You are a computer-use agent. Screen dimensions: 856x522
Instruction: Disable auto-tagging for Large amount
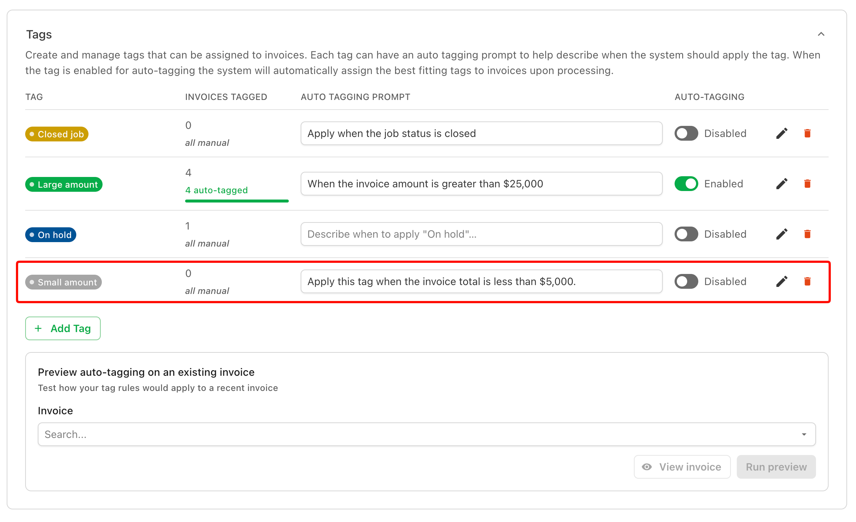(686, 184)
